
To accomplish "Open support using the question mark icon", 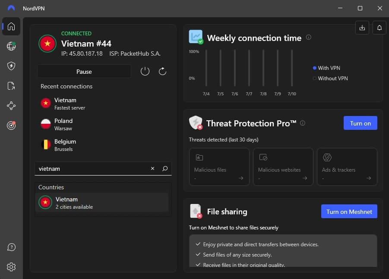I will (11, 247).
